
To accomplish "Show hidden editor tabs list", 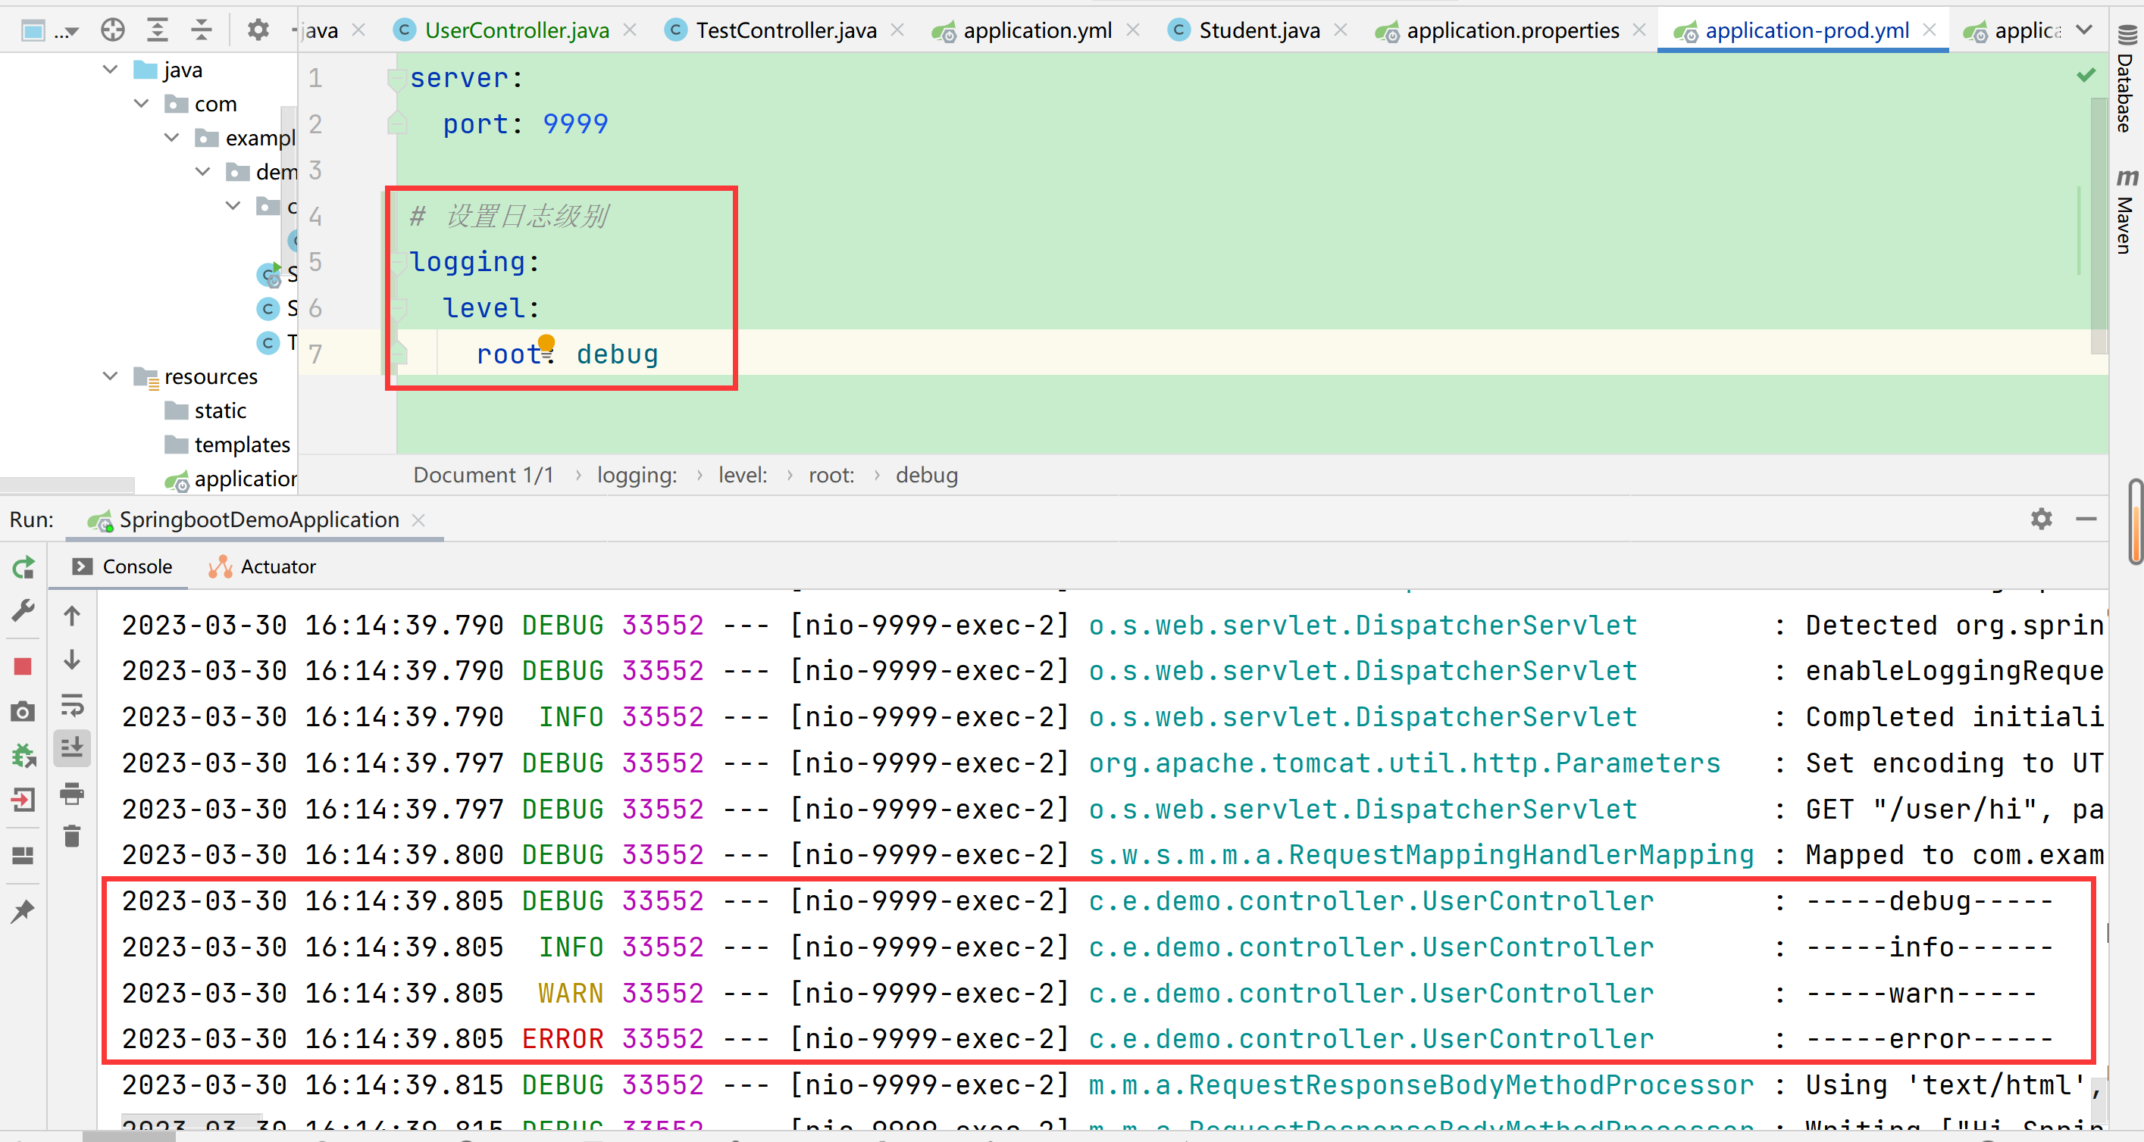I will pyautogui.click(x=2084, y=31).
